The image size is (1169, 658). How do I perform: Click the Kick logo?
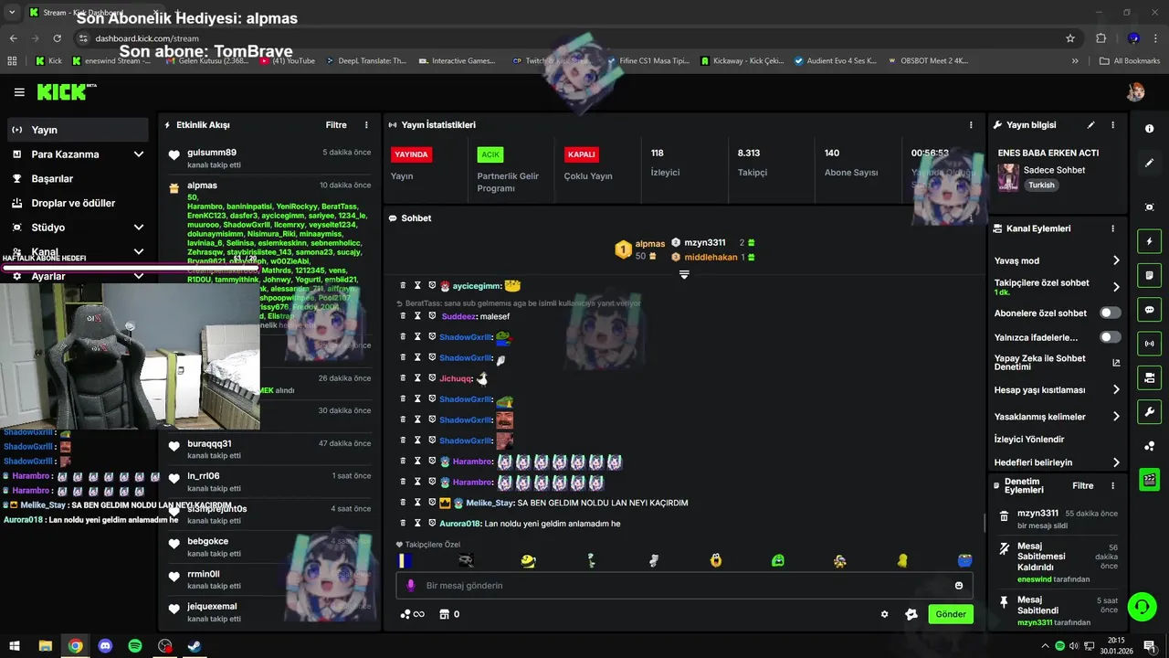point(67,91)
